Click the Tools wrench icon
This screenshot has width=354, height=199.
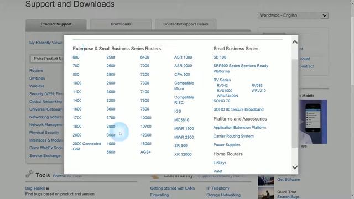coord(29,174)
